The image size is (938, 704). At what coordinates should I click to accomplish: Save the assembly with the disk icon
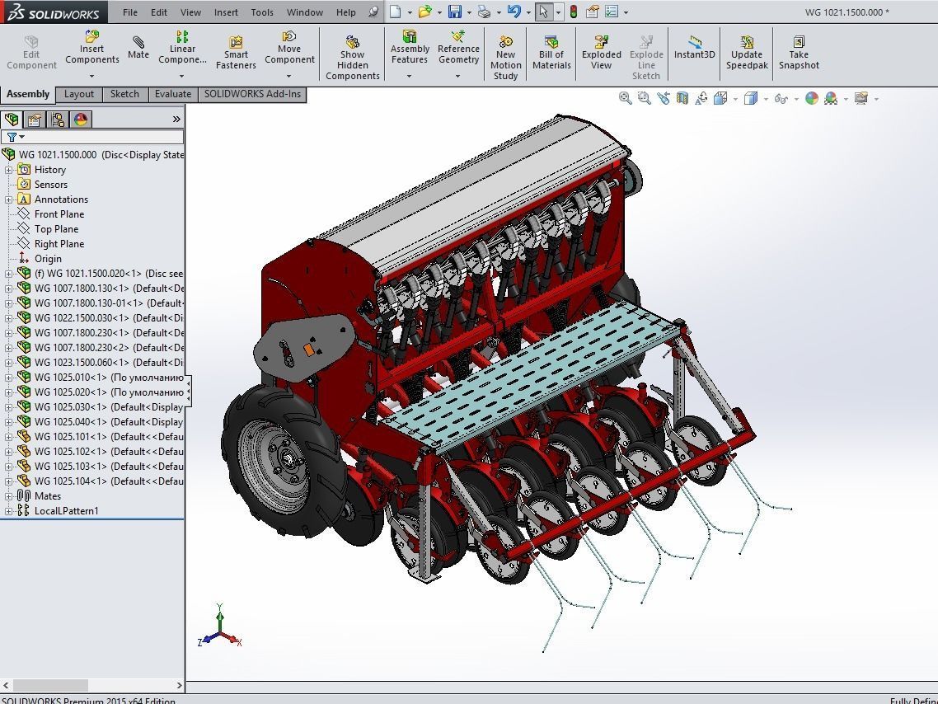[455, 12]
